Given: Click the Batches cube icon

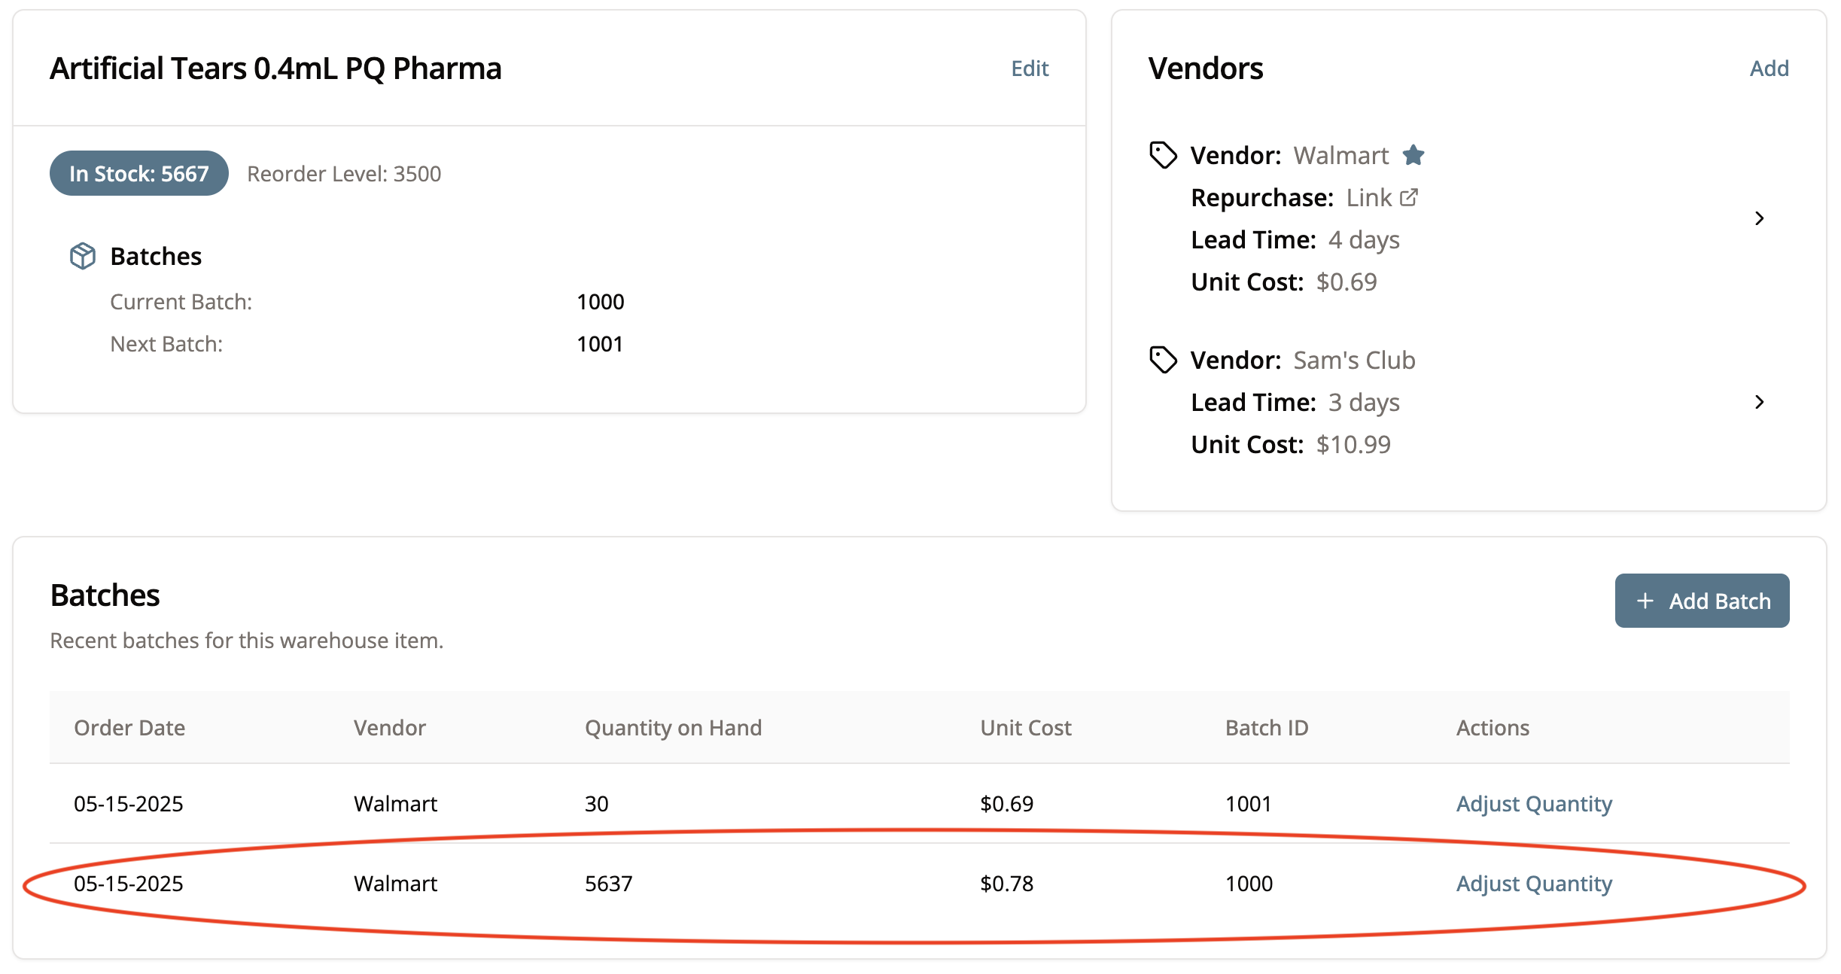Looking at the screenshot, I should click(83, 256).
